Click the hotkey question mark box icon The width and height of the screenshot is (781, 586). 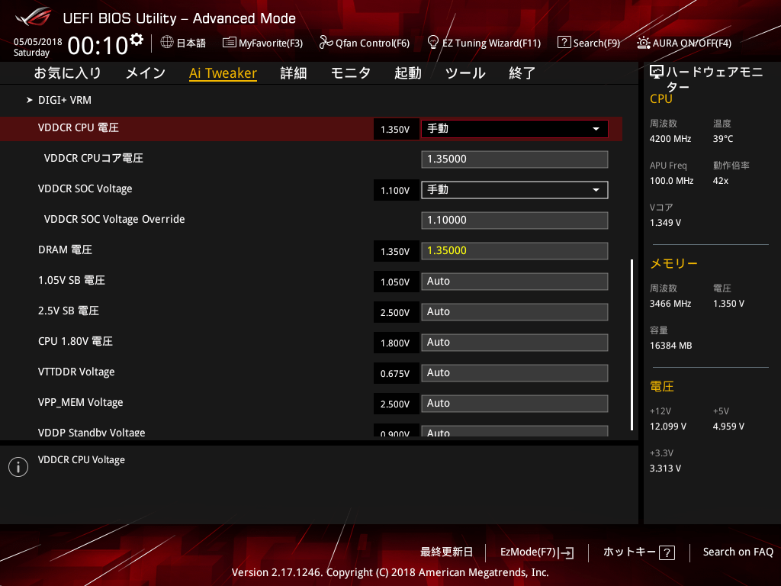coord(667,552)
